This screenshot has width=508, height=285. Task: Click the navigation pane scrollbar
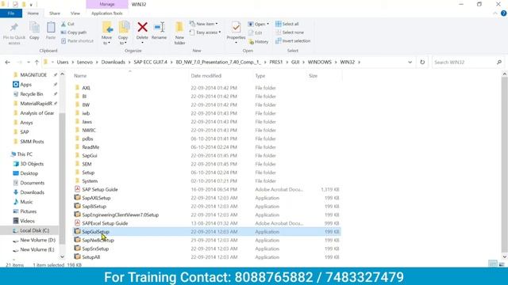tap(62, 177)
